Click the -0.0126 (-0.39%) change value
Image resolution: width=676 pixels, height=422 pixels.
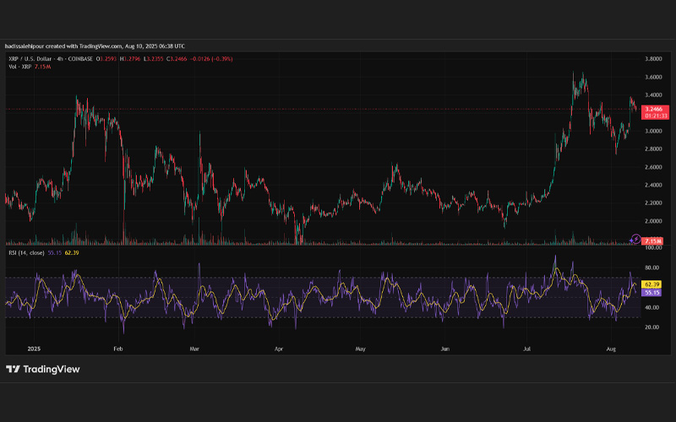pos(211,59)
